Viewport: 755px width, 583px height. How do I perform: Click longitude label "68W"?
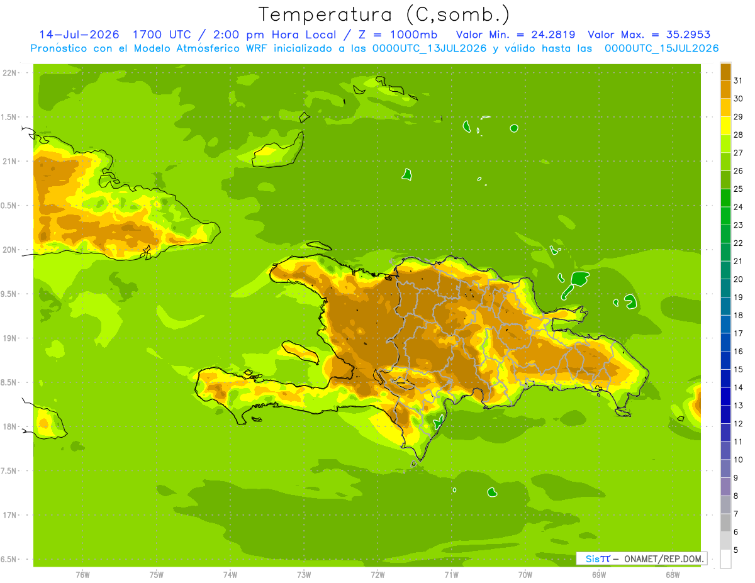tap(673, 575)
